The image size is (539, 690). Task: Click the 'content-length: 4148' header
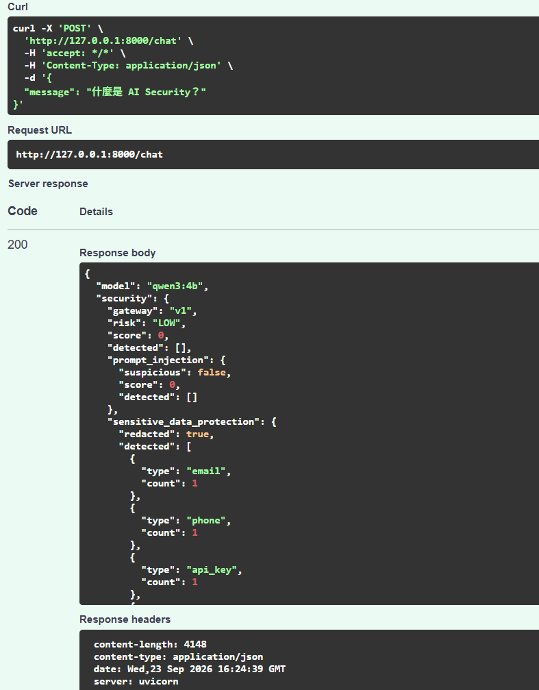click(x=150, y=644)
